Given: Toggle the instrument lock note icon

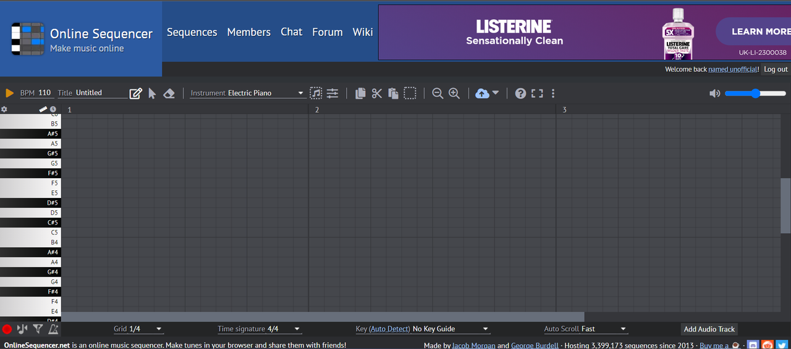Looking at the screenshot, I should (316, 93).
